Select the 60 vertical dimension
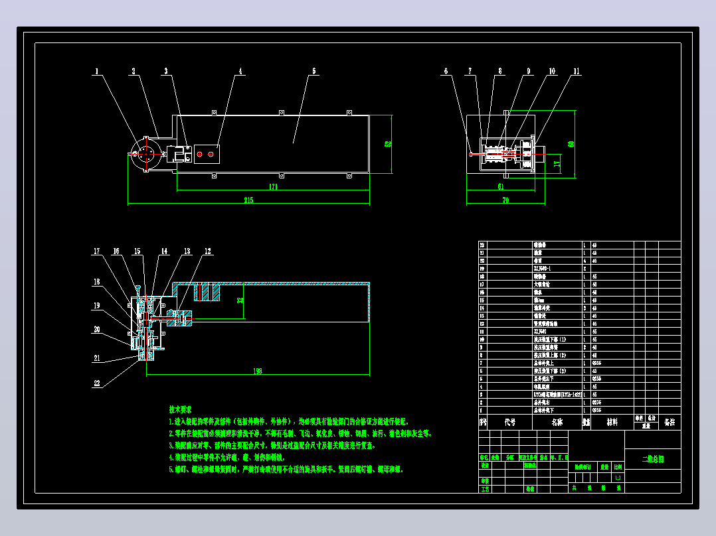Image resolution: width=716 pixels, height=536 pixels. pos(571,144)
